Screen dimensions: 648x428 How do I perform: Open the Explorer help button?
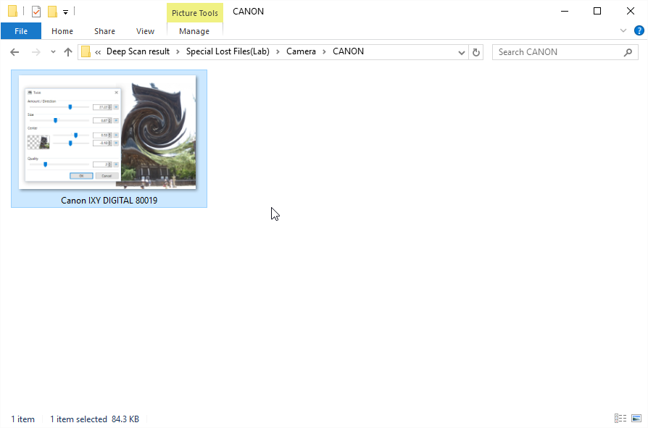[x=639, y=30]
